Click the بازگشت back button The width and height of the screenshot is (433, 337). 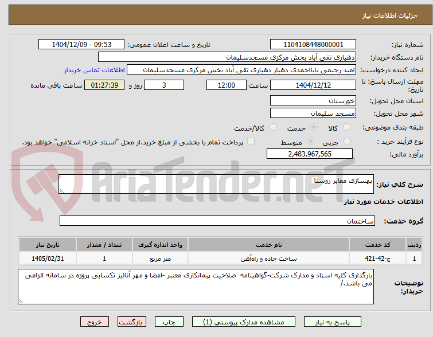click(132, 322)
